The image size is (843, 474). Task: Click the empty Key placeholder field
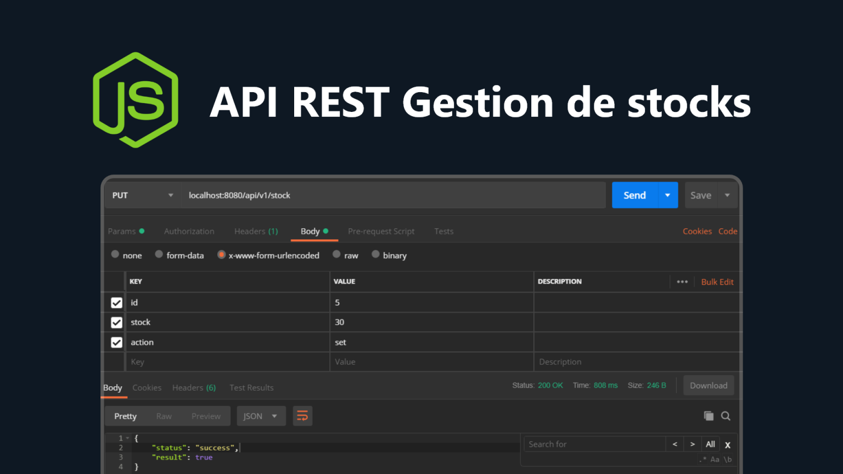(x=228, y=362)
